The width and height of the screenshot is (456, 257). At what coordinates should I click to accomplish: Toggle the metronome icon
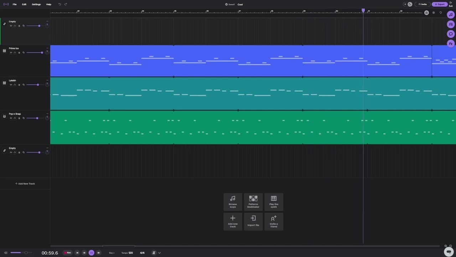coord(154,253)
